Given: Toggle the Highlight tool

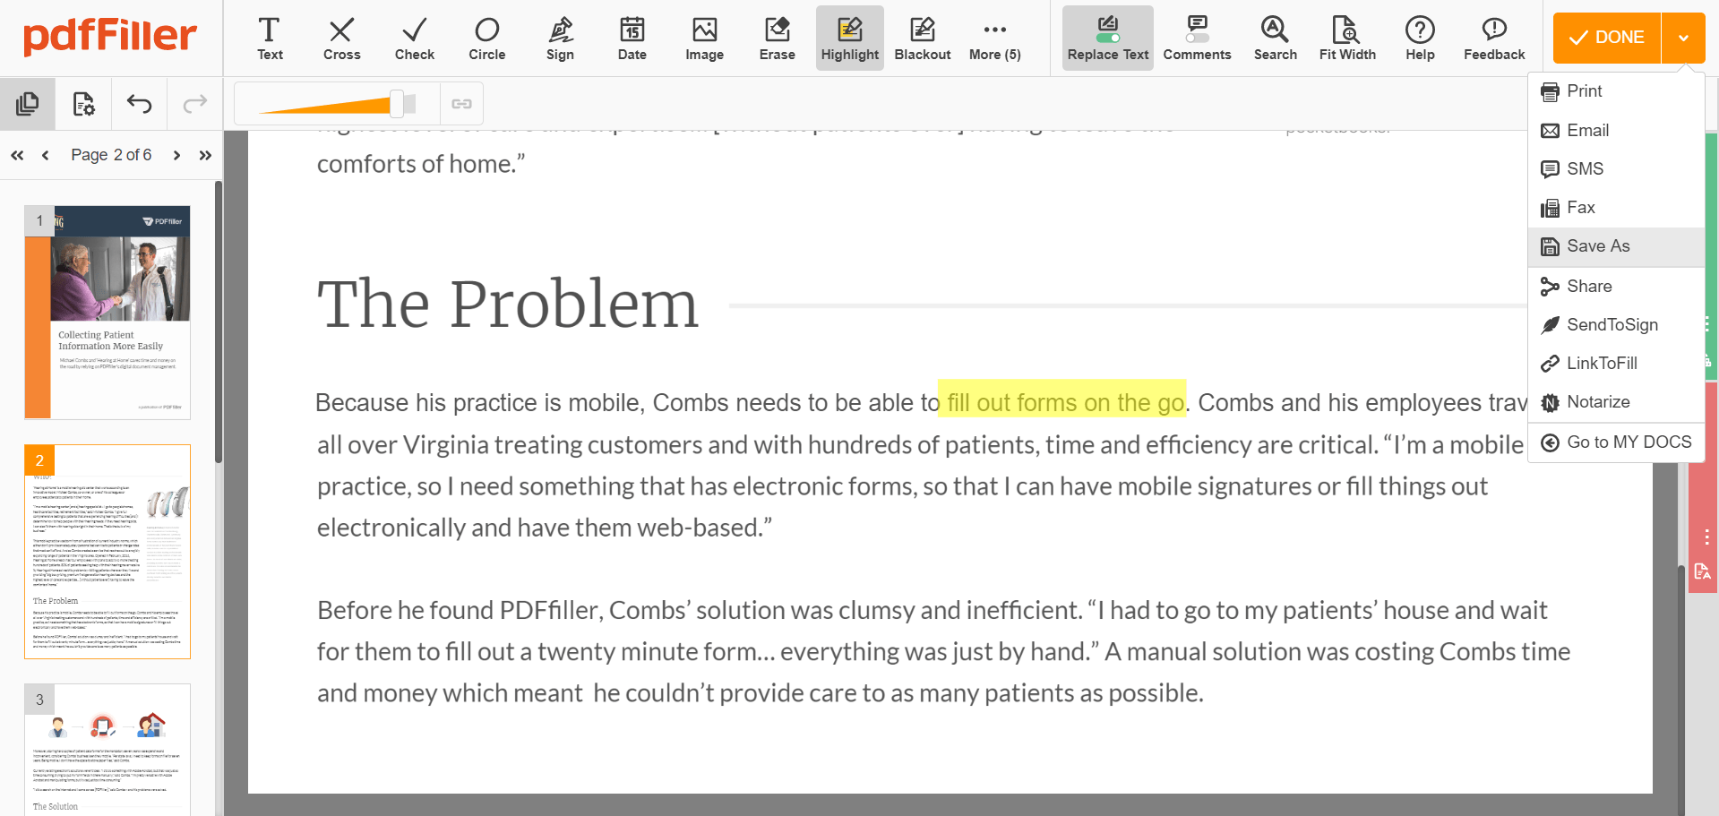Looking at the screenshot, I should [x=849, y=38].
